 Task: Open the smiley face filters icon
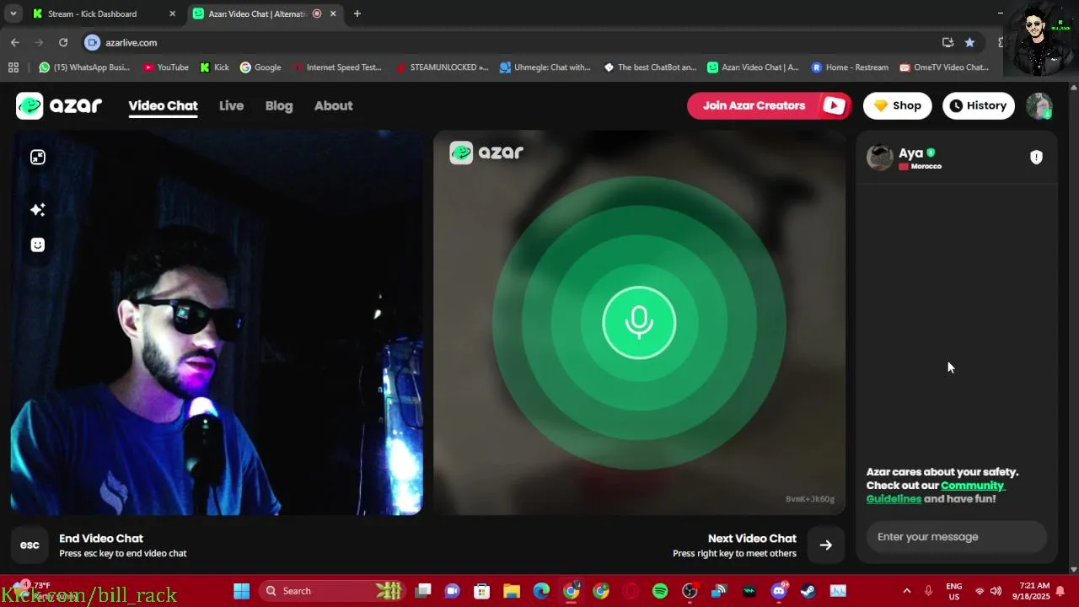point(38,244)
